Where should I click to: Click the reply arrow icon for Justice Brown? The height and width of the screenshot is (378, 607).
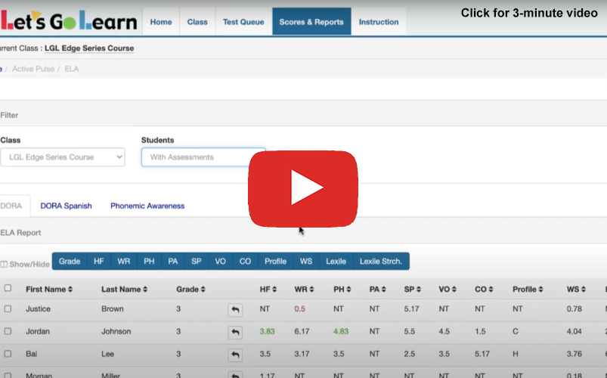235,309
